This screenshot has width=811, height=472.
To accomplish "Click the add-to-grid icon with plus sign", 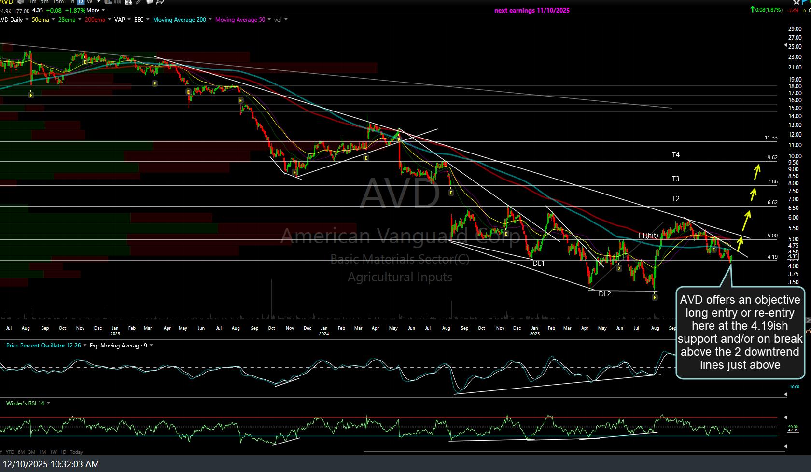I will point(128,2).
